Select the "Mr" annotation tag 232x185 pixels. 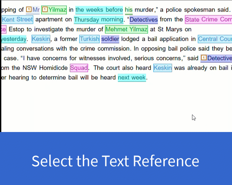(36, 10)
